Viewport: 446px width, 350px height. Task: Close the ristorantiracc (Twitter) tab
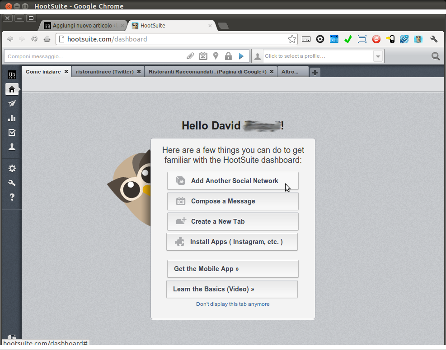[x=139, y=72]
